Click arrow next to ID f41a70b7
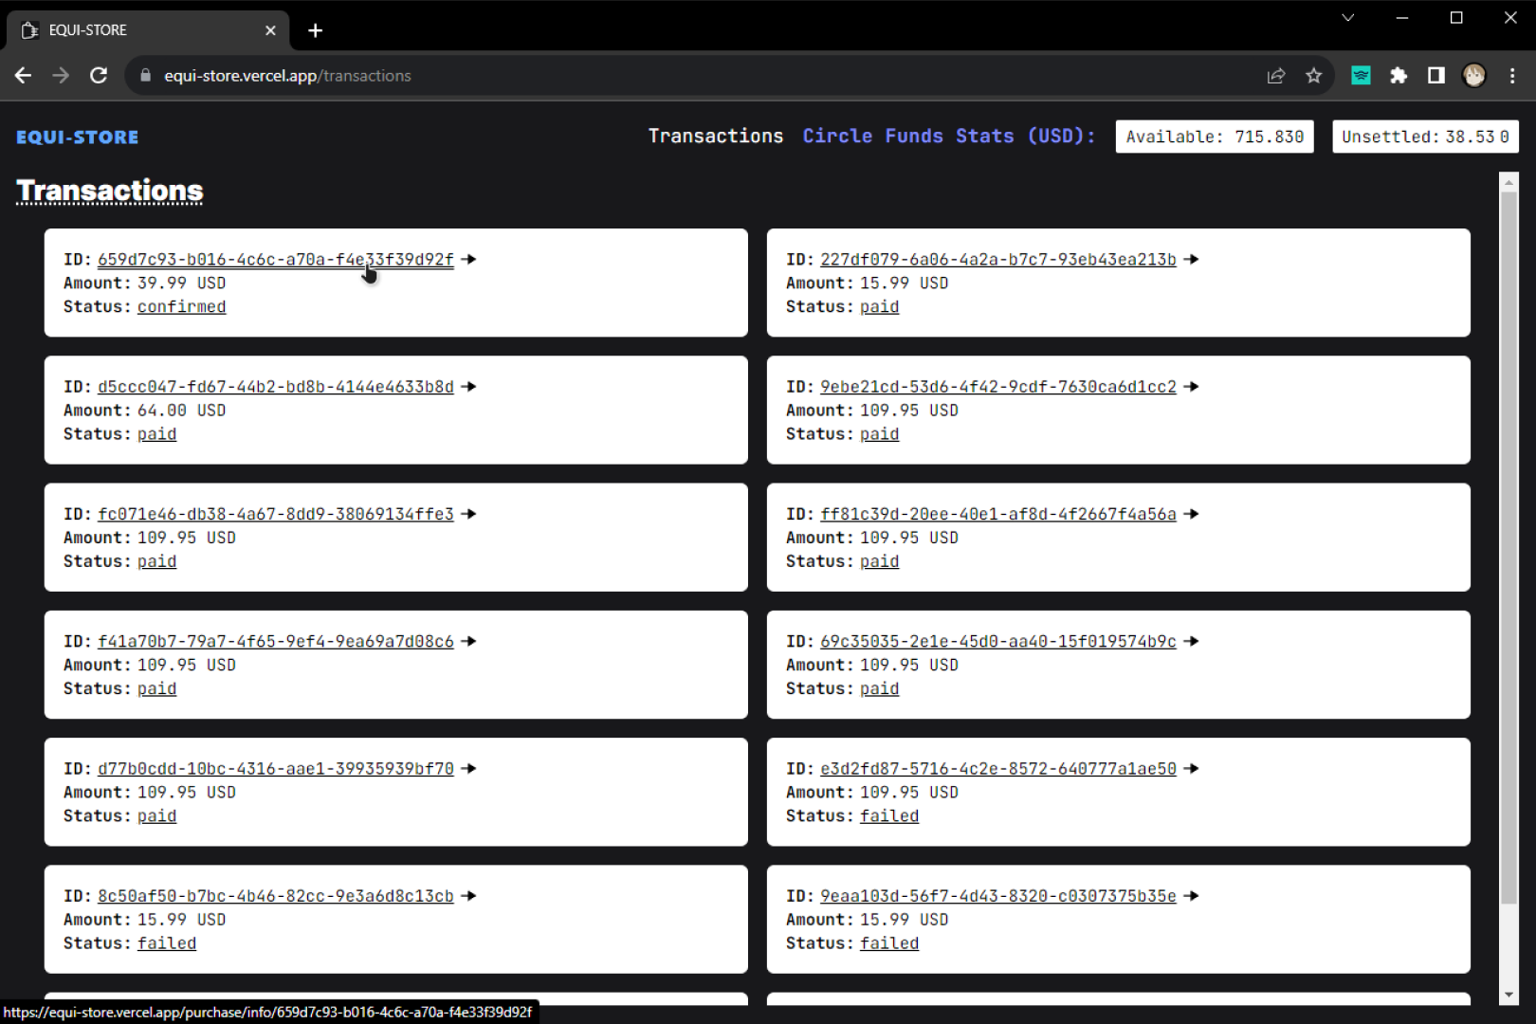The height and width of the screenshot is (1024, 1536). click(468, 641)
